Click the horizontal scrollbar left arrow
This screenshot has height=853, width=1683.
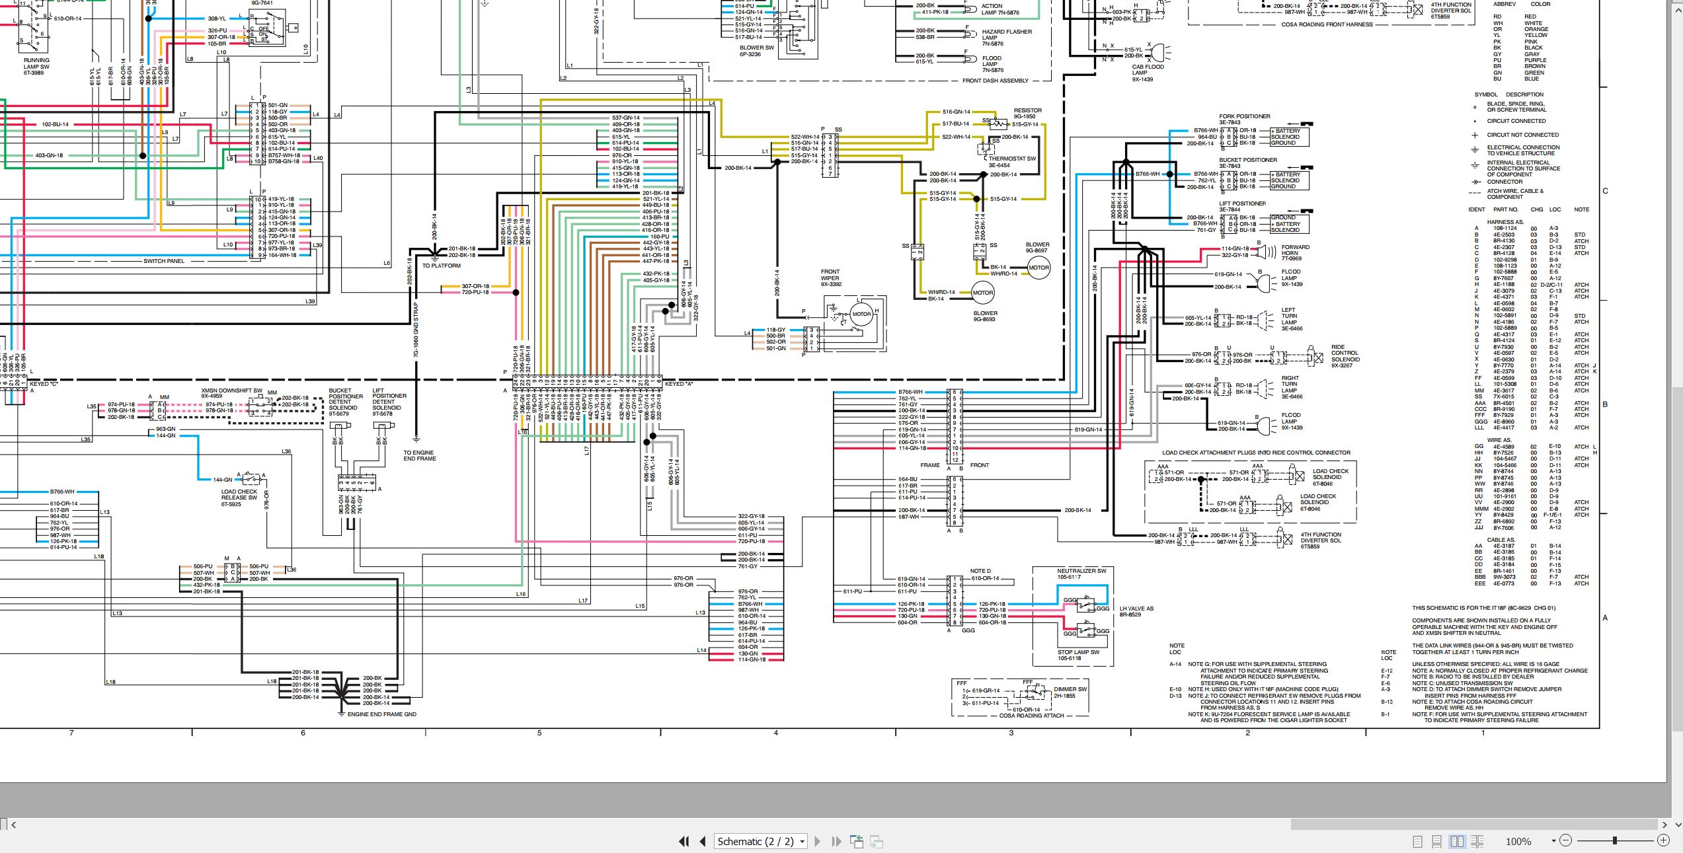[x=14, y=825]
